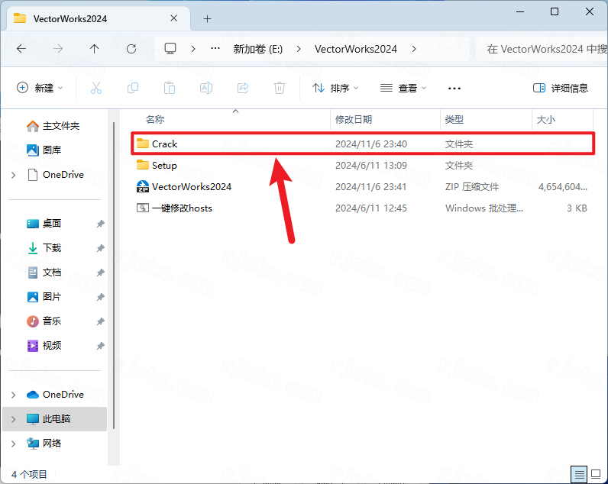Refresh the current folder view
This screenshot has height=484, width=608.
(x=131, y=48)
